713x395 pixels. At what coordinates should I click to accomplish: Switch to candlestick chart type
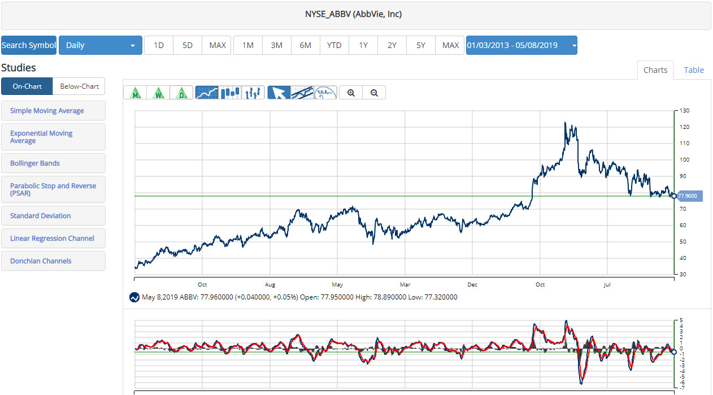tap(230, 93)
